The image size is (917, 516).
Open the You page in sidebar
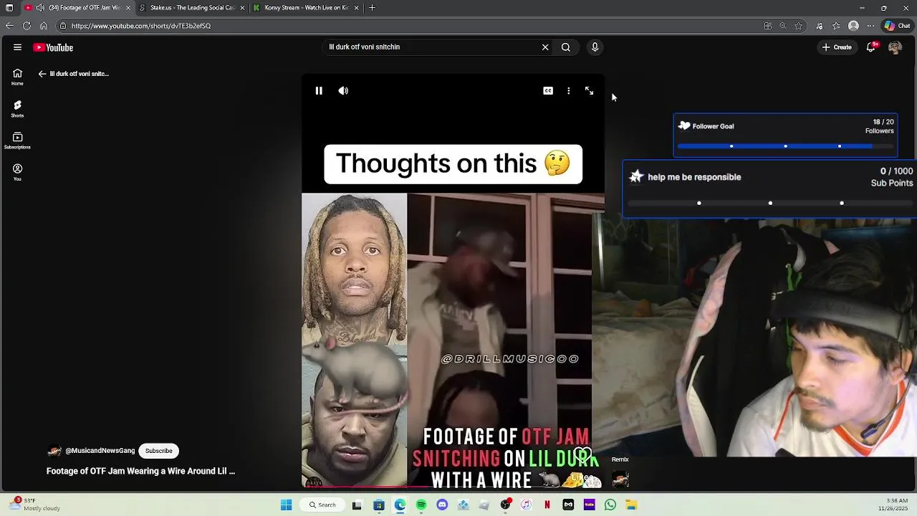pyautogui.click(x=17, y=172)
